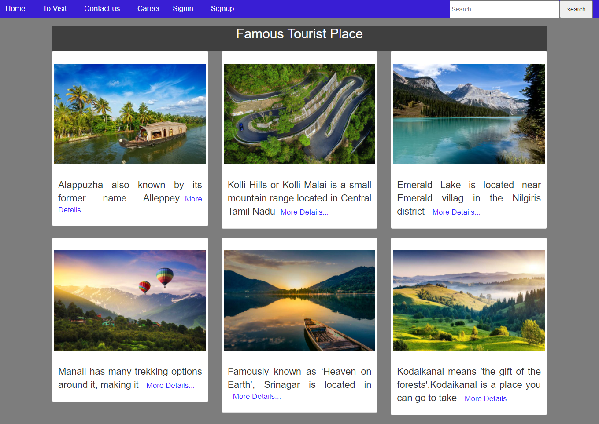Go to the Home page

coord(15,9)
